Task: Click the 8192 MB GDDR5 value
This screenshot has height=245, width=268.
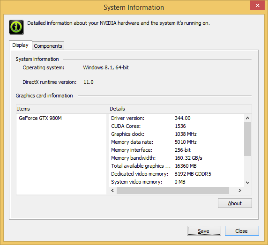Action: click(x=193, y=174)
